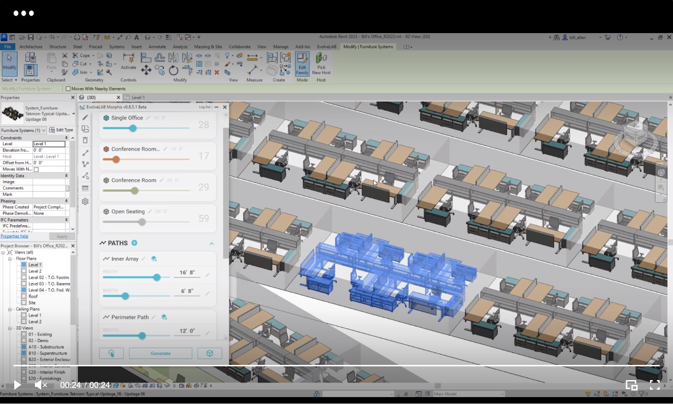
Task: Collapse the Floor Plans tree node
Action: tap(10, 259)
